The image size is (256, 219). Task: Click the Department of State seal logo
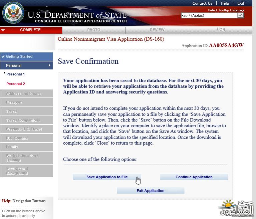point(14,13)
